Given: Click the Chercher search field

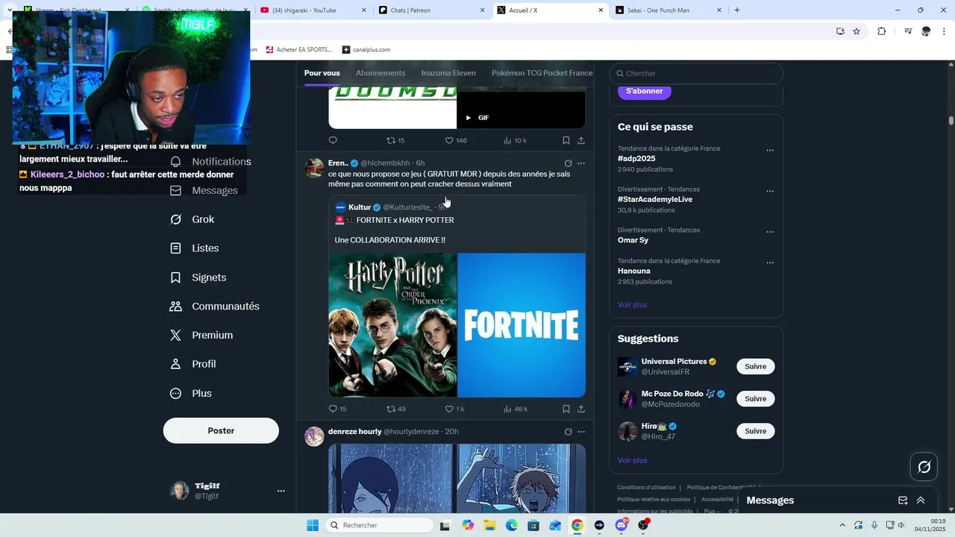Looking at the screenshot, I should tap(696, 73).
